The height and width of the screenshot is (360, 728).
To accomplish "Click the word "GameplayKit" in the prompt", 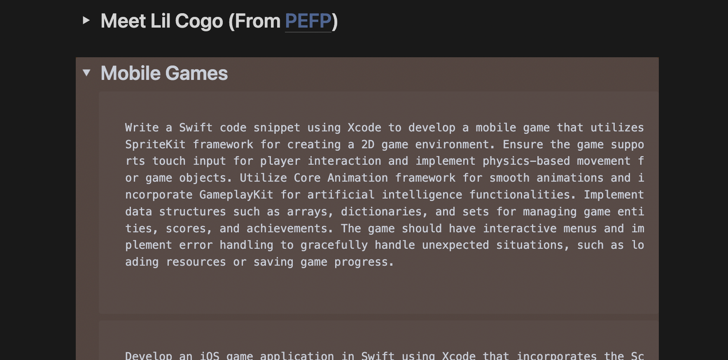I will click(236, 195).
